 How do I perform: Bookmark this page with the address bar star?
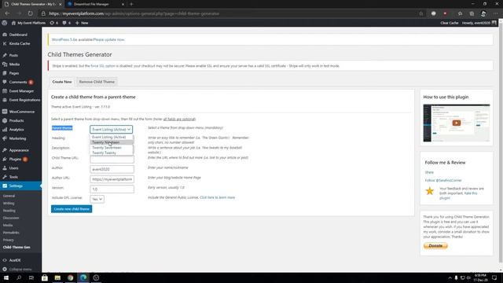point(421,13)
